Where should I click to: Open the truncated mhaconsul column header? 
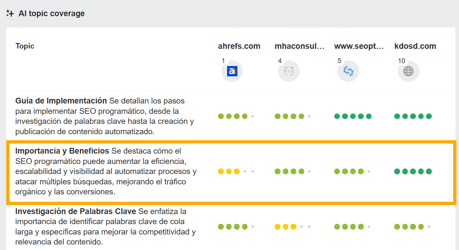tap(300, 46)
